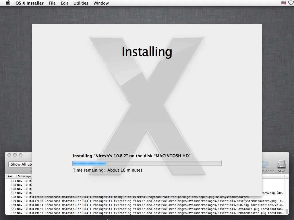Image resolution: width=294 pixels, height=220 pixels.
Task: Open the Utilities menu
Action: (81, 3)
